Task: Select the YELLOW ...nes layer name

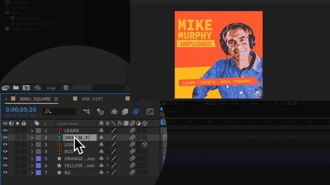Action: click(79, 165)
